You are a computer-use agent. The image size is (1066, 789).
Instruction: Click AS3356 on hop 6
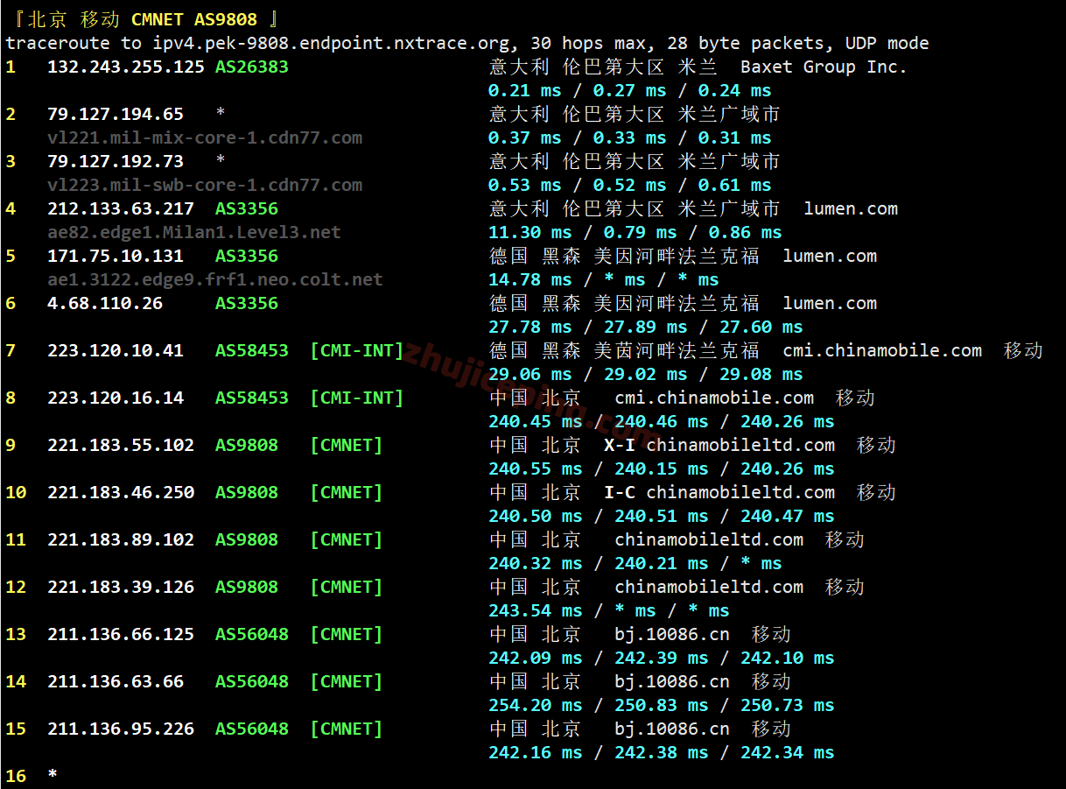coord(247,303)
